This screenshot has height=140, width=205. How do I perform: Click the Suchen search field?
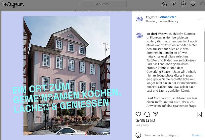click(103, 4)
